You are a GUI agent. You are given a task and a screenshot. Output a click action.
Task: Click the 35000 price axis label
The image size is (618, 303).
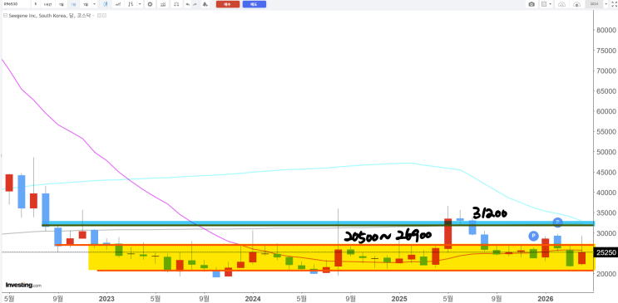(606, 213)
